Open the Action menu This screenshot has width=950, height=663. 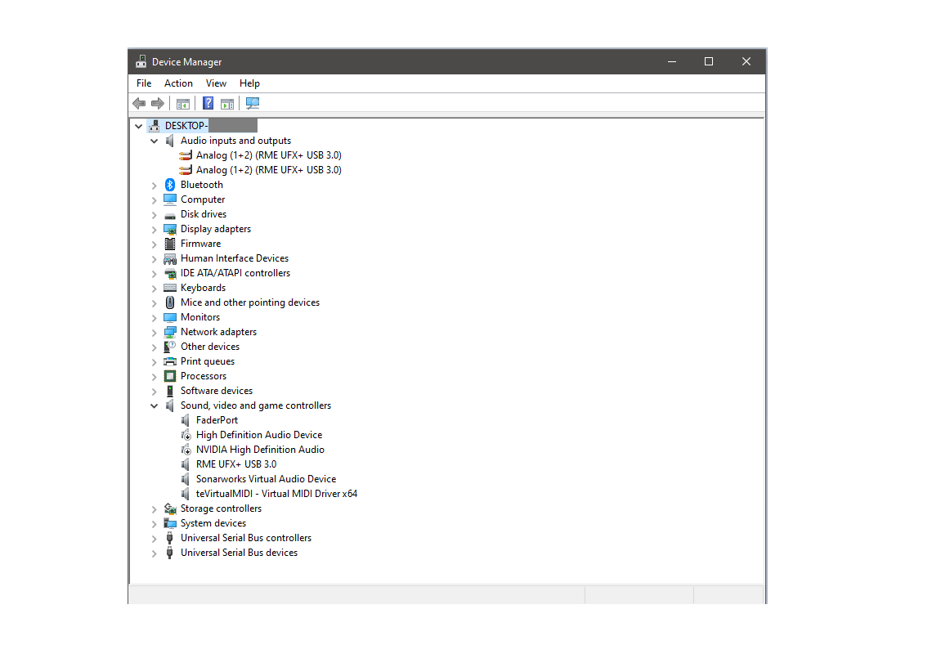click(x=178, y=83)
